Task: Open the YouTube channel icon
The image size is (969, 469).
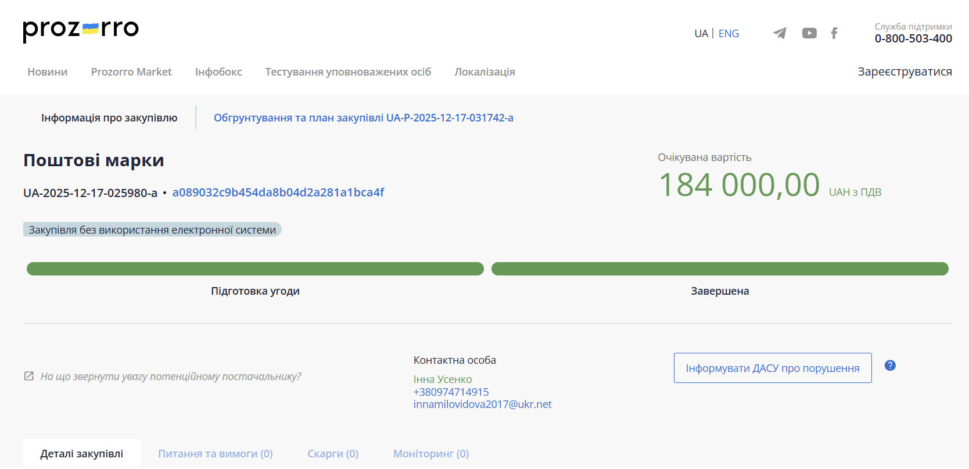Action: tap(809, 33)
